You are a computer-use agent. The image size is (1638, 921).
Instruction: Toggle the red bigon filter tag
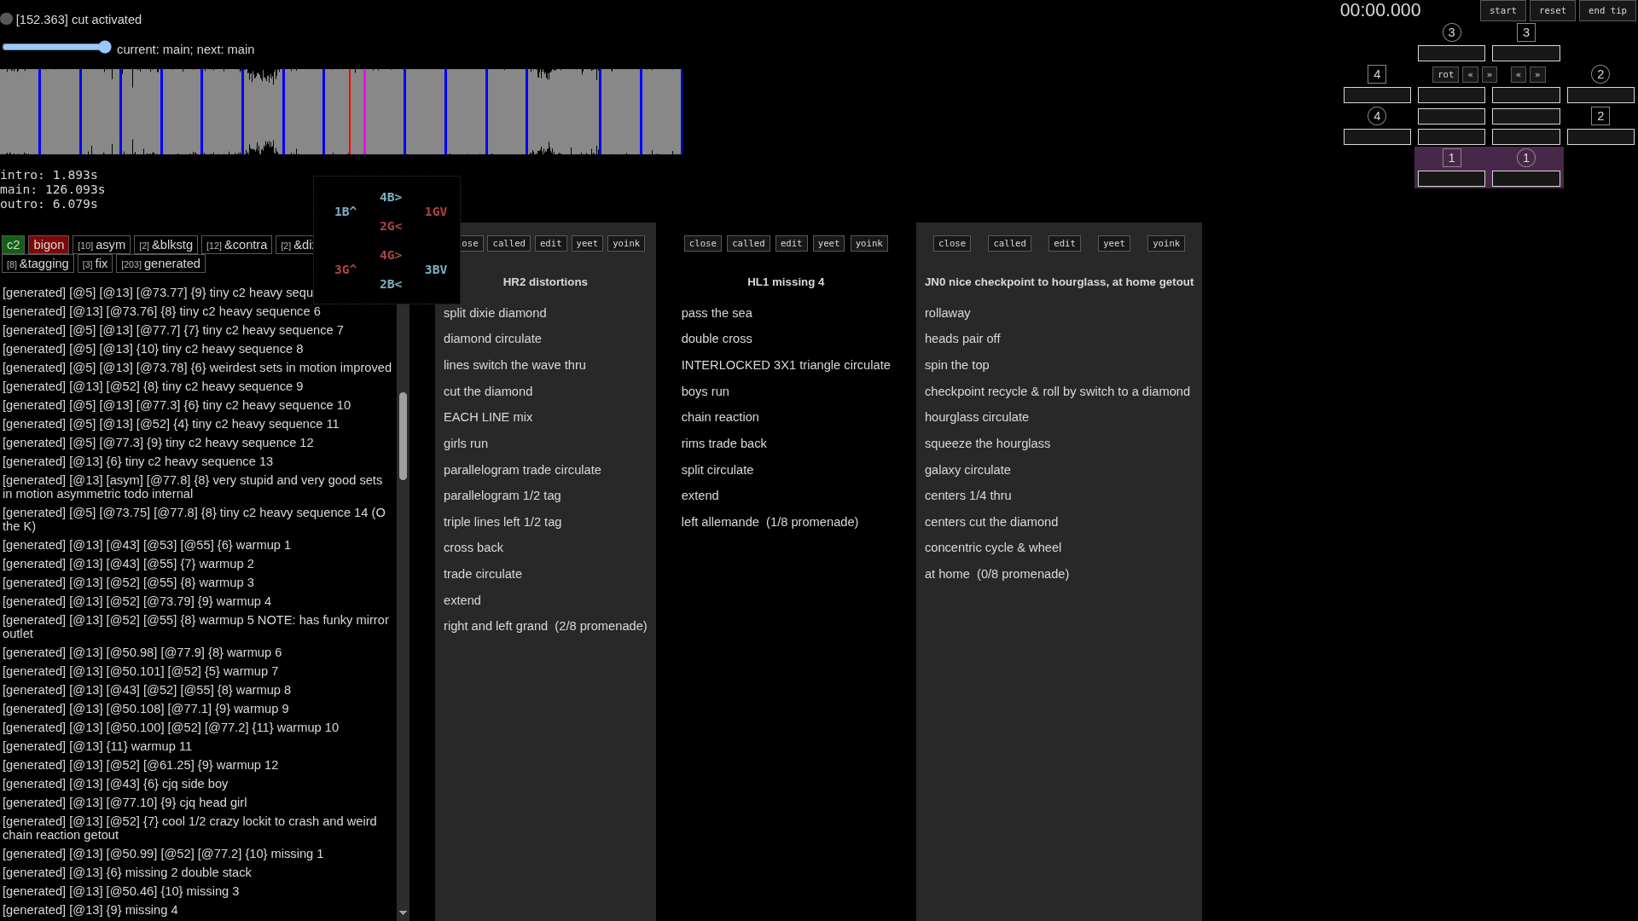[x=49, y=245]
